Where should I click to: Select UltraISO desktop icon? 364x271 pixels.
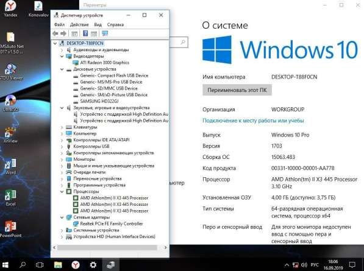(11, 103)
